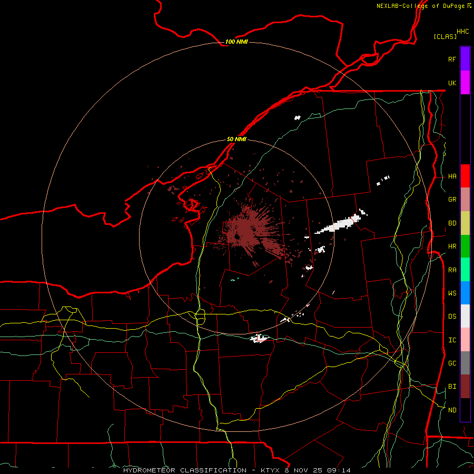Click the 100 NMI range ring label

click(236, 42)
